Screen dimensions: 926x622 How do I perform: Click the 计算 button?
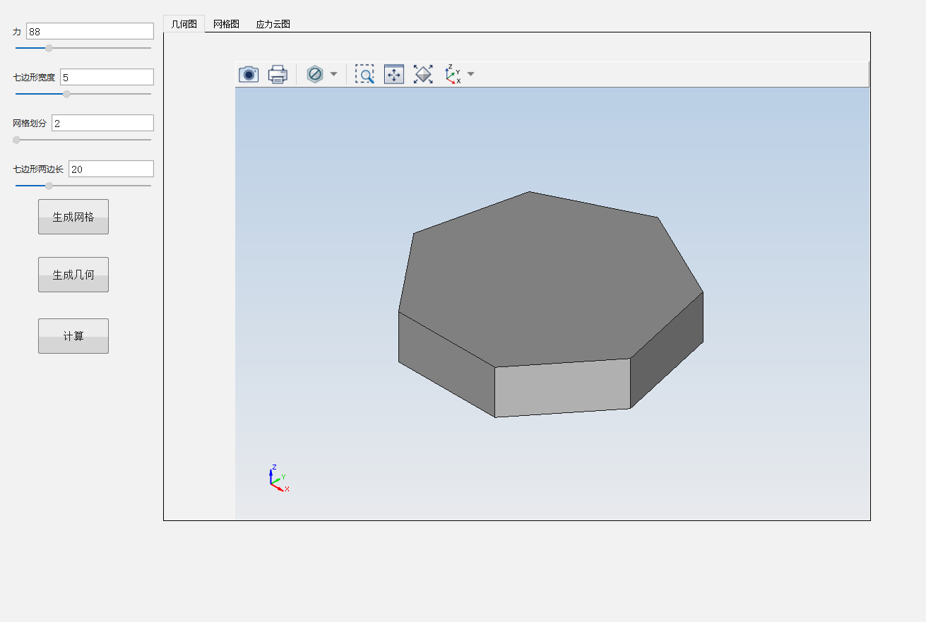pyautogui.click(x=73, y=336)
